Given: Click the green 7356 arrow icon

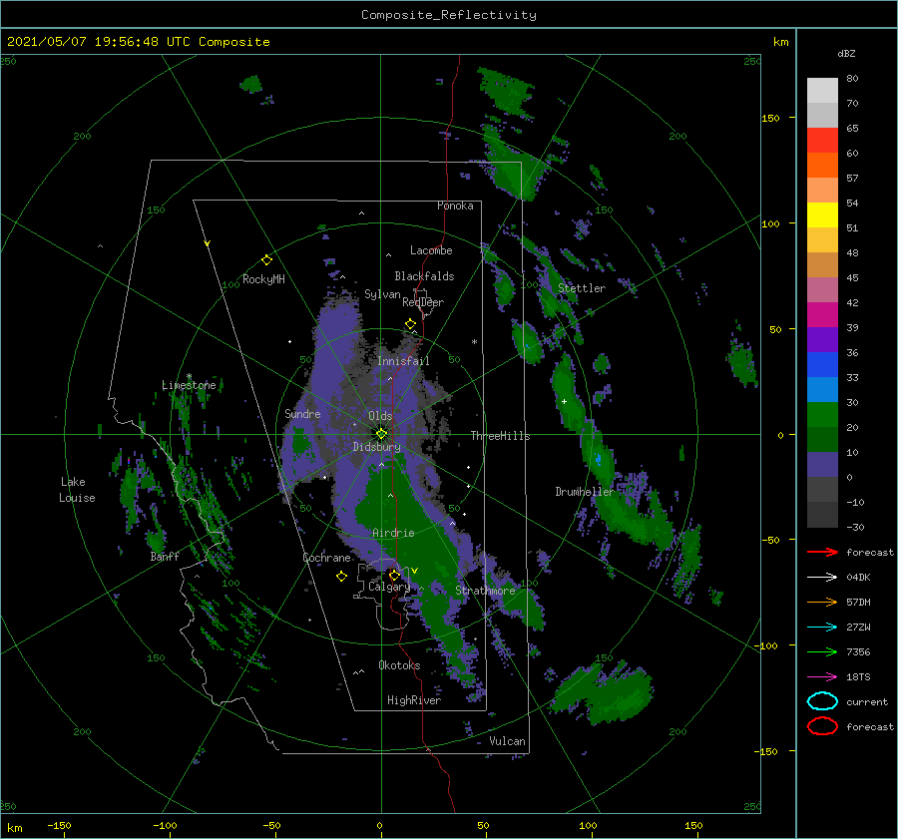Looking at the screenshot, I should coord(822,651).
